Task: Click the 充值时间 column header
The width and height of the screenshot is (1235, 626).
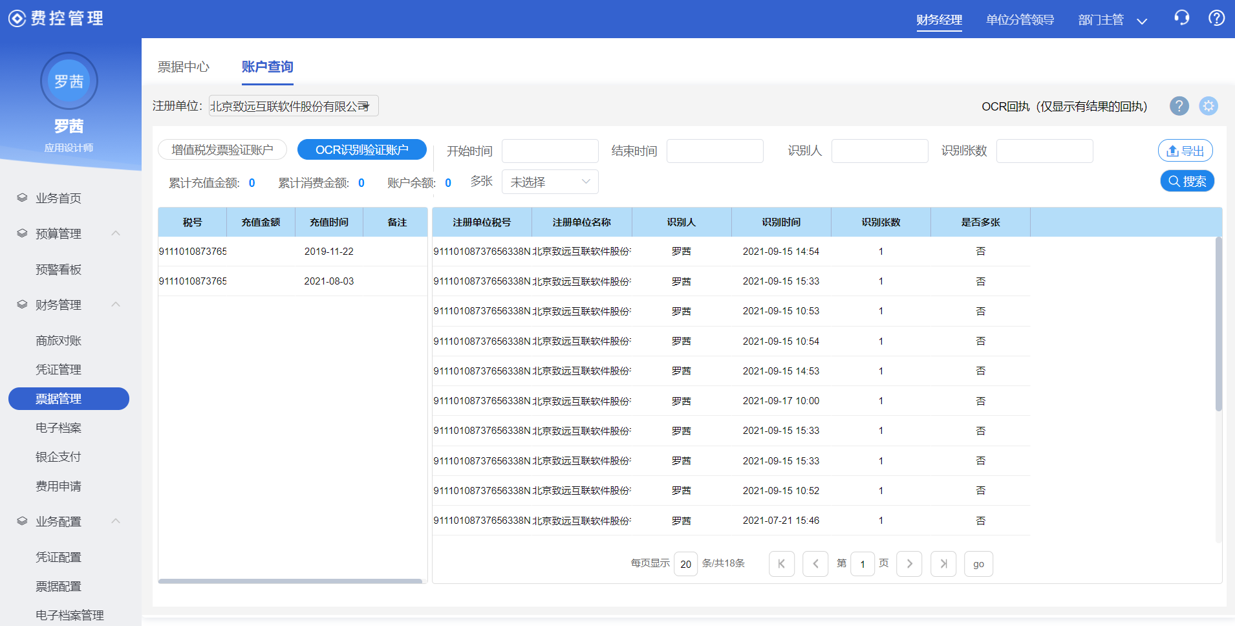Action: click(329, 222)
